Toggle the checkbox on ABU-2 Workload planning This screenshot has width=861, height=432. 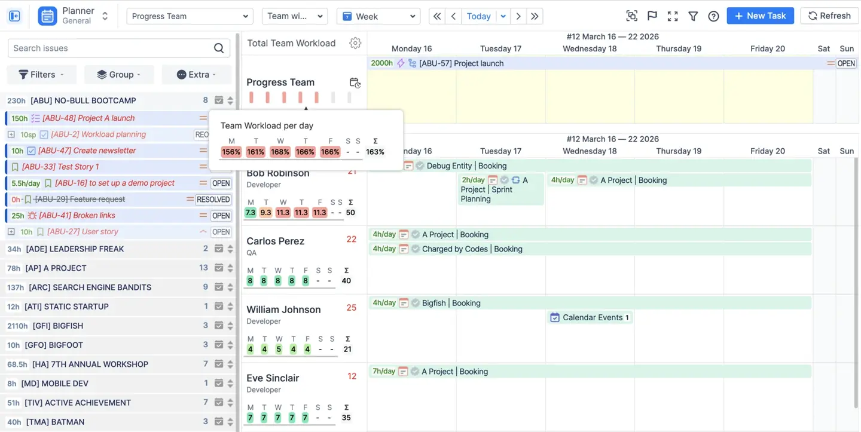click(x=44, y=134)
